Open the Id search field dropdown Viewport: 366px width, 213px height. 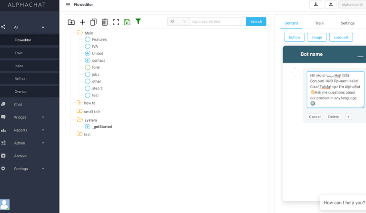pos(178,21)
